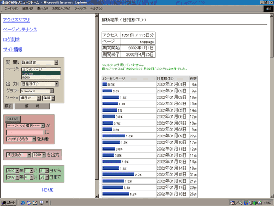
Task: Open the ファイル(F) menu
Action: point(12,8)
